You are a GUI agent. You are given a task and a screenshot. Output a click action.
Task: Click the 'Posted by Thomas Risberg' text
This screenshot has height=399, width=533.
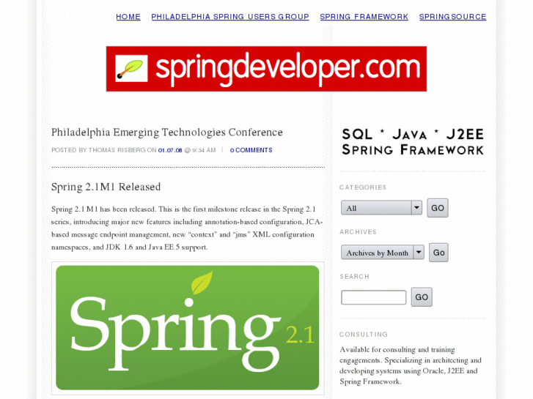(x=98, y=150)
